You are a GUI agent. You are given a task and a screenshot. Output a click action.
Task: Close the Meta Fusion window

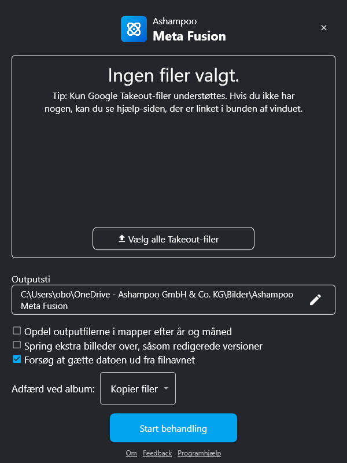point(324,28)
